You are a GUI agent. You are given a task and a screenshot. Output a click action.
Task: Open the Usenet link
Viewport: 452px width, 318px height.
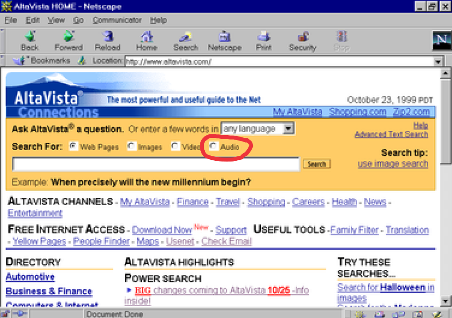(x=180, y=241)
